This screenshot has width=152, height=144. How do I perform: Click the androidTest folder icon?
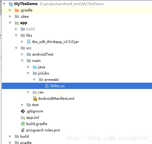click(29, 54)
